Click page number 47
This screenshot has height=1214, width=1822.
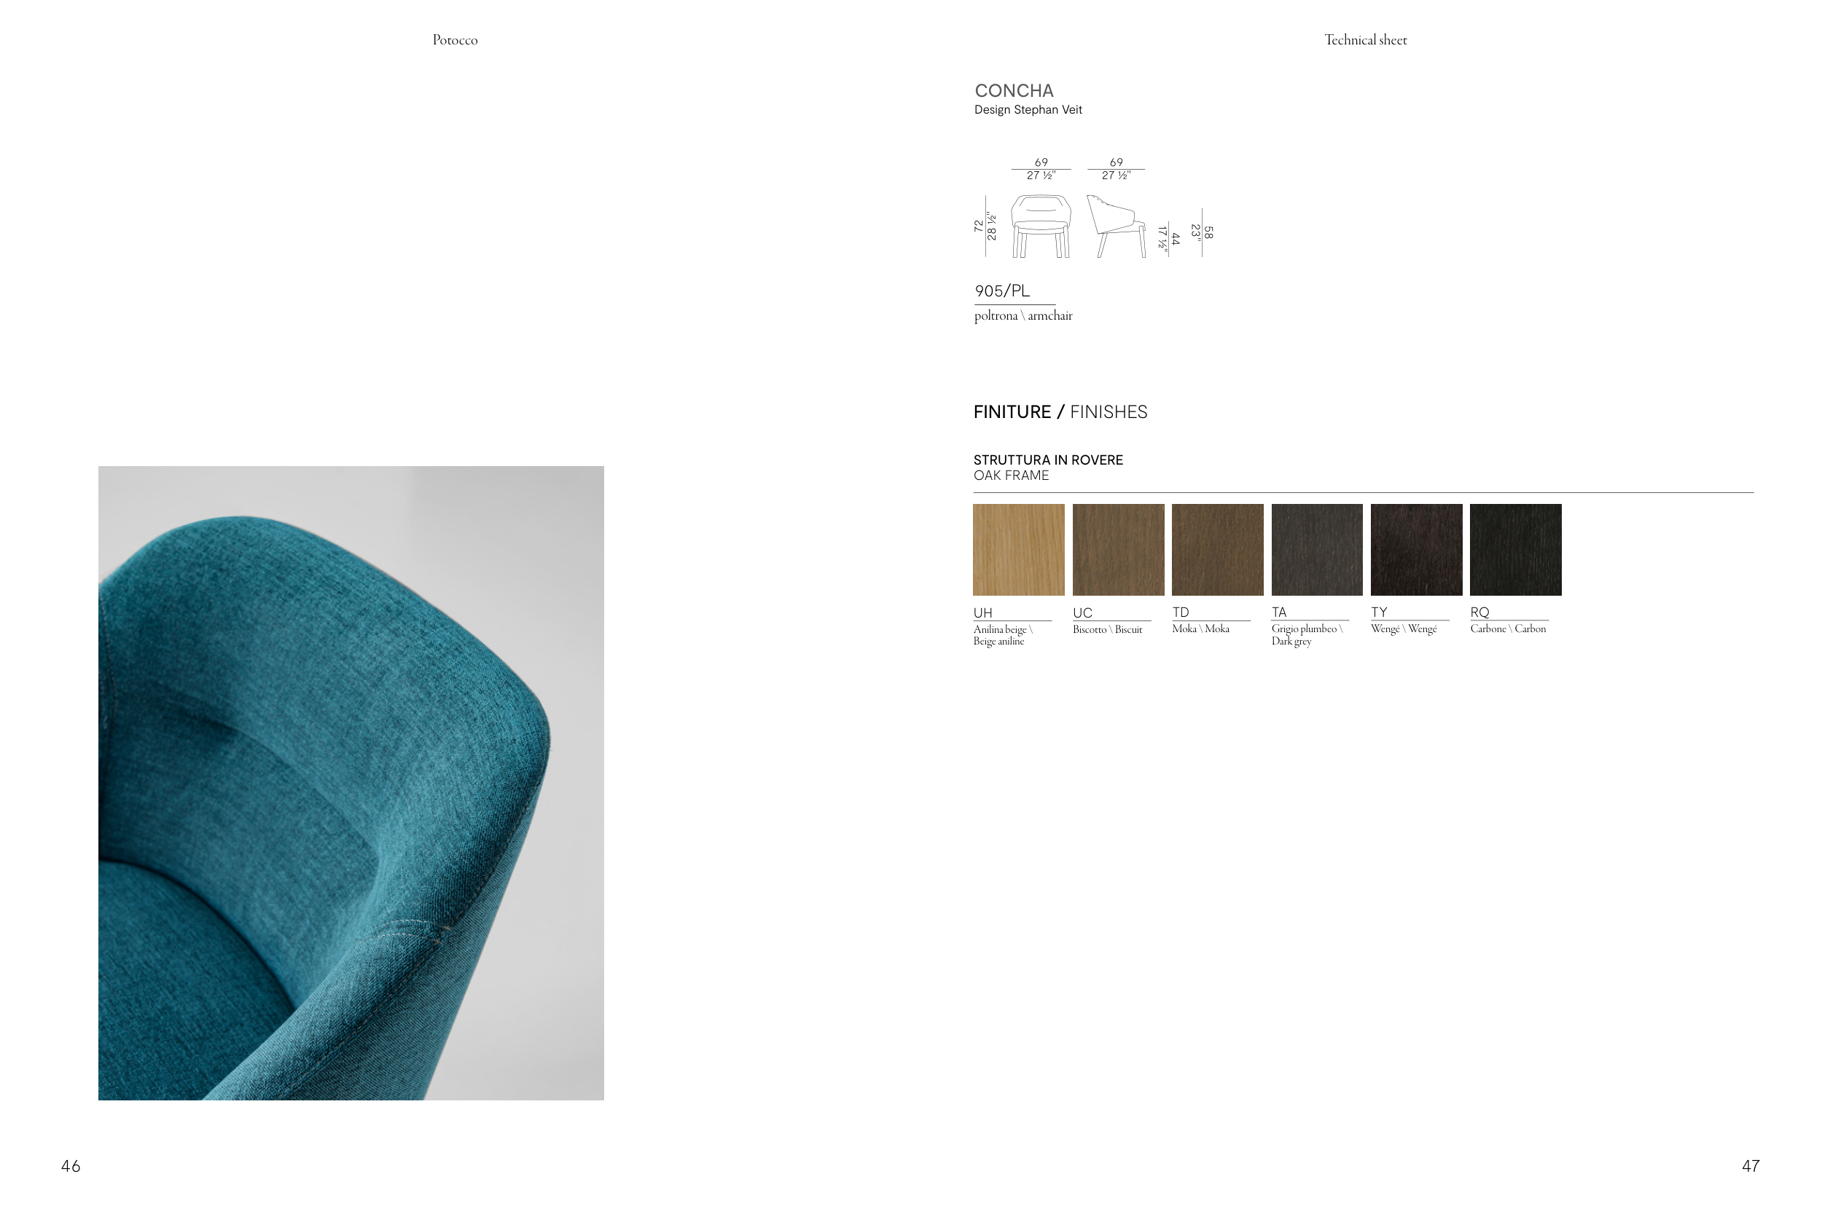(1750, 1166)
